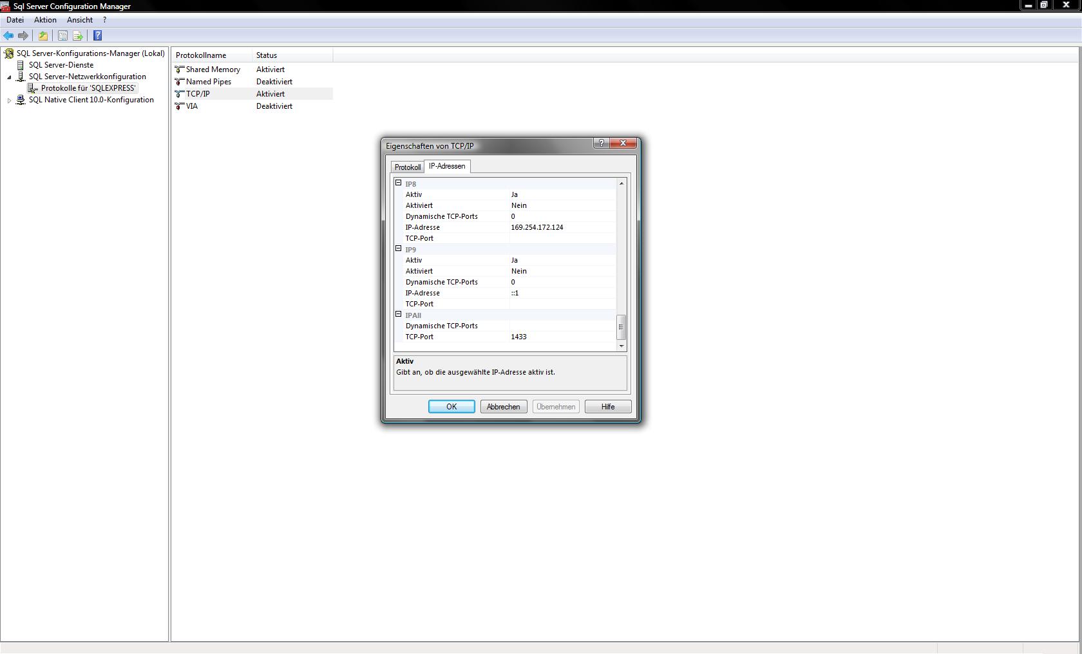Collapse the SQL Server-Netzwerkkonfiguration tree node
Image resolution: width=1082 pixels, height=654 pixels.
point(10,77)
